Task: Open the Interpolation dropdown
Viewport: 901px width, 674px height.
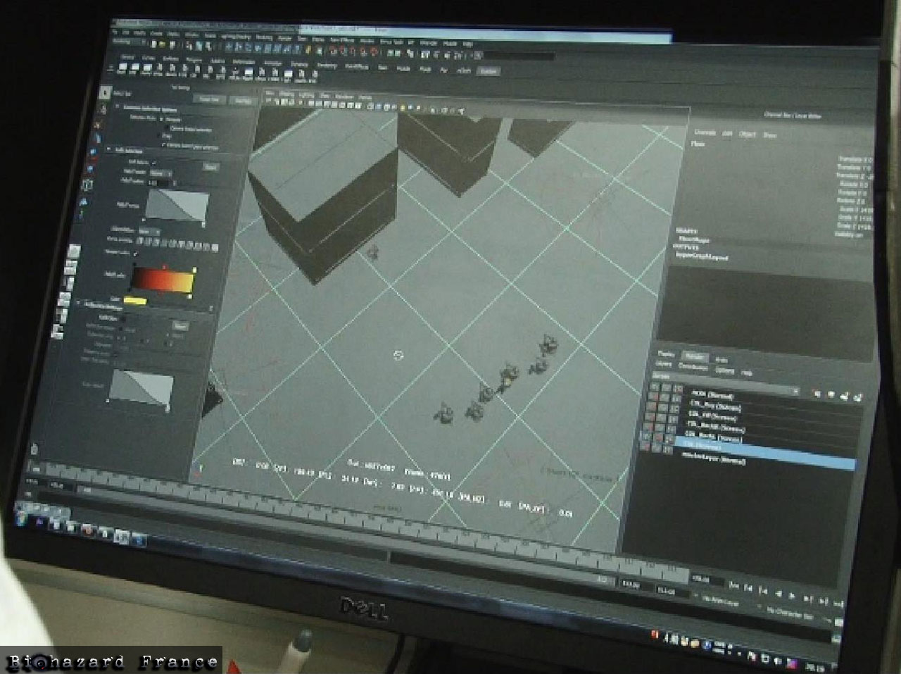Action: [149, 231]
